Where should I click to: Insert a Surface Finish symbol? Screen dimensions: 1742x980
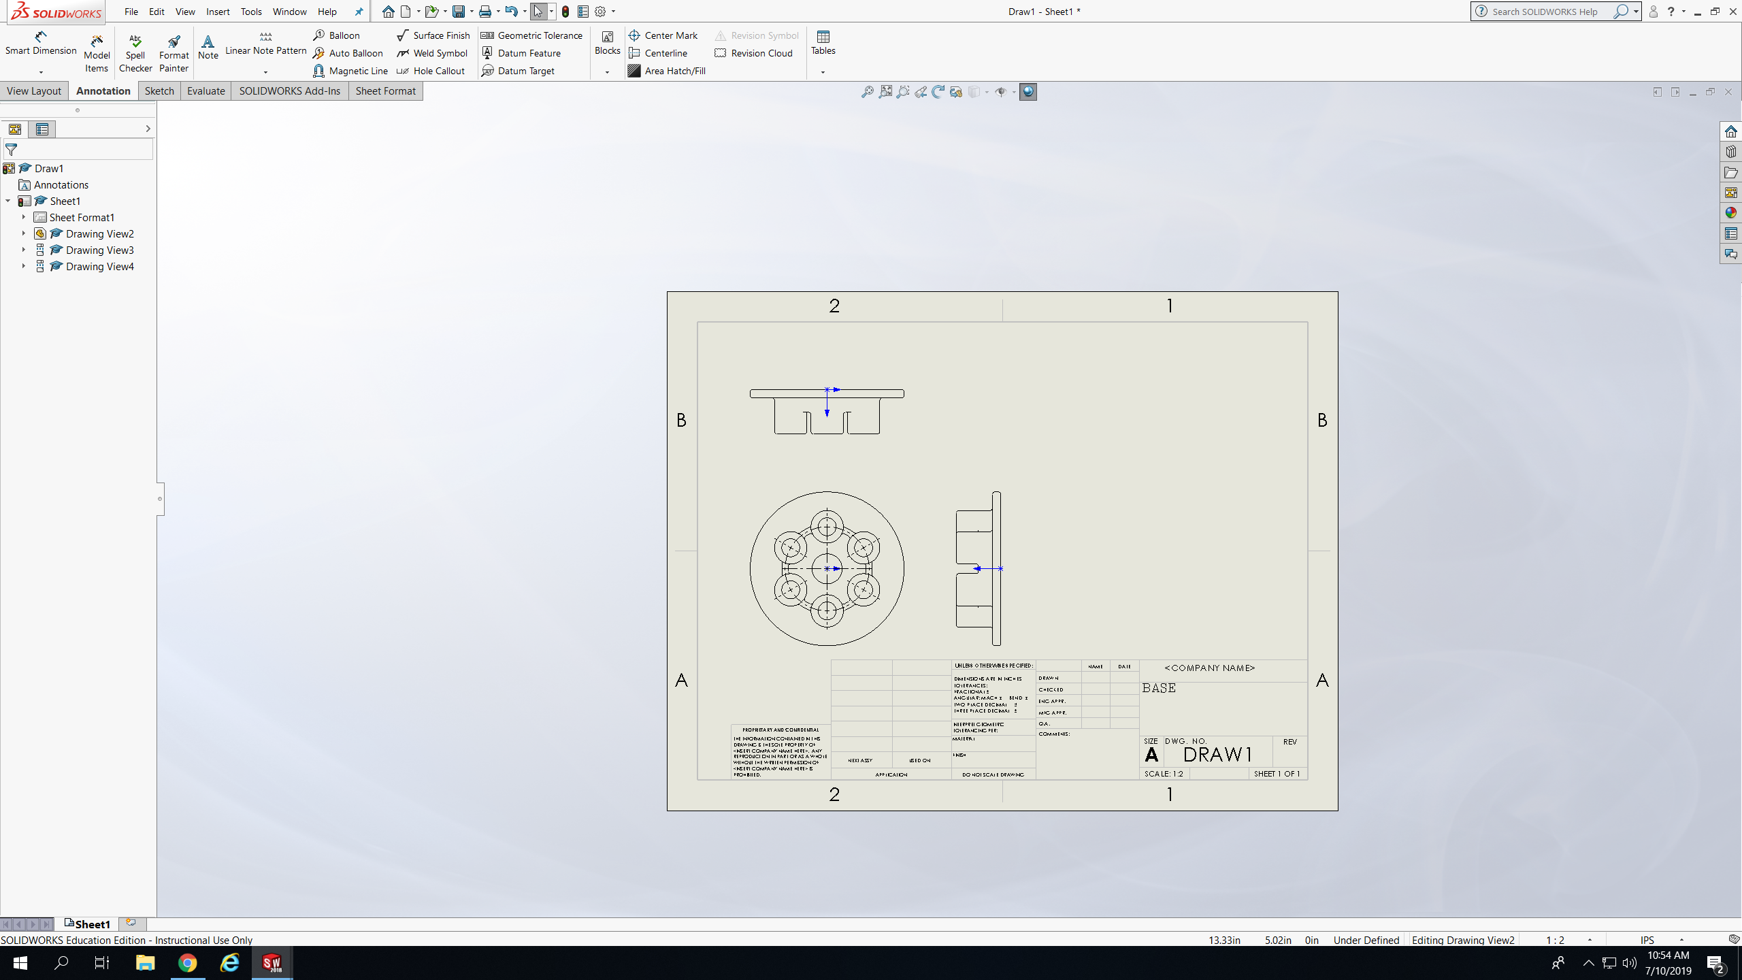pos(433,35)
